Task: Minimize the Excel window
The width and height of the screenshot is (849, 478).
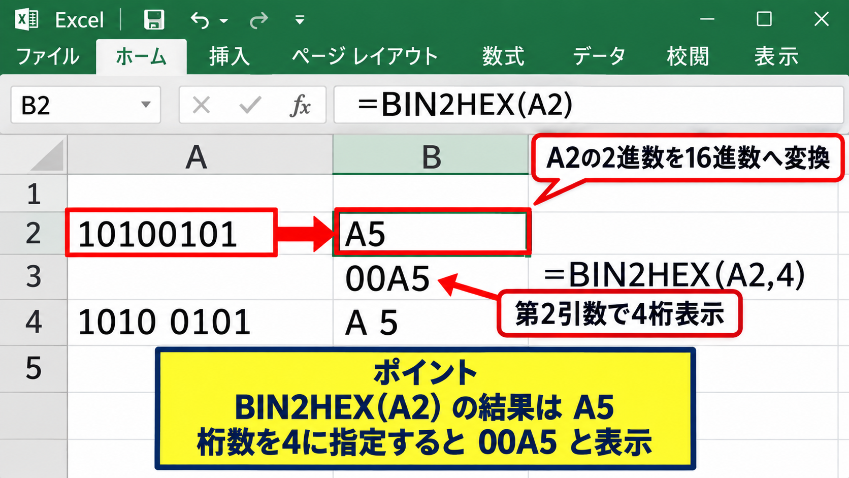Action: (707, 19)
